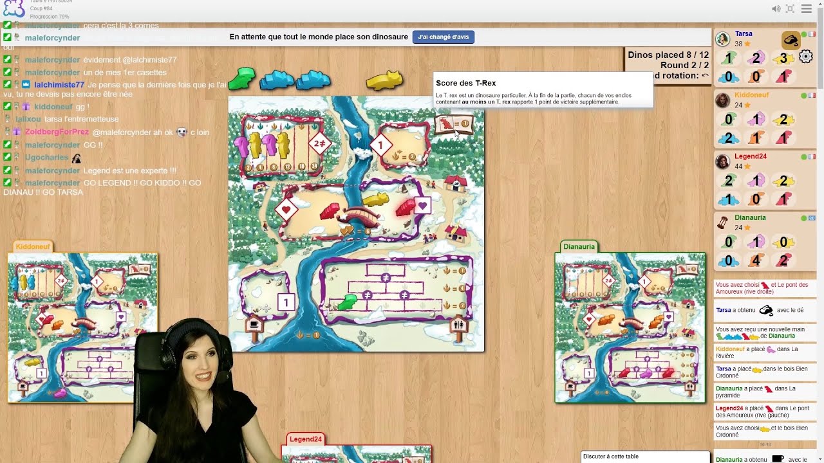Screen dimensions: 824x463
Task: View Kiddoneuf's zoo board thumbnail
Action: tap(82, 327)
